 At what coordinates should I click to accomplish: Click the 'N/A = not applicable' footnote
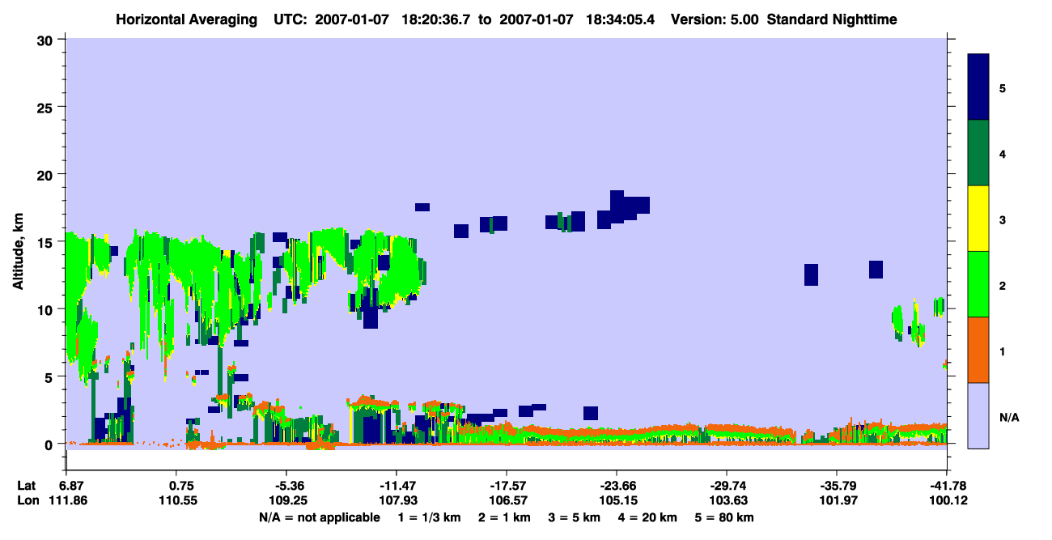pyautogui.click(x=319, y=517)
